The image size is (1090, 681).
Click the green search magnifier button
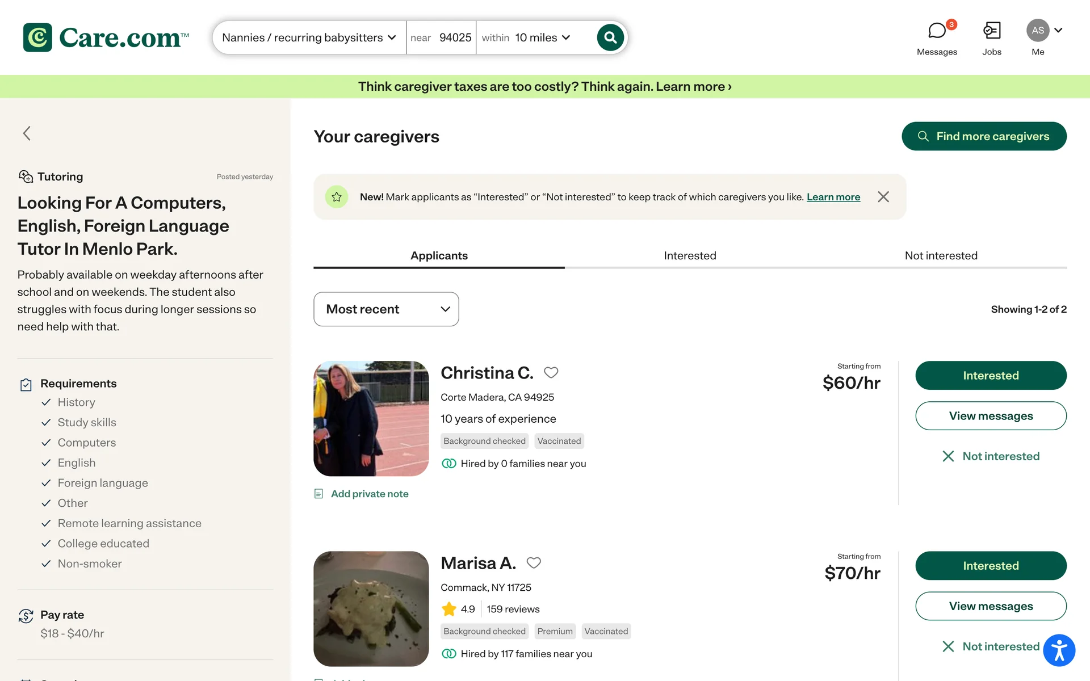[610, 37]
